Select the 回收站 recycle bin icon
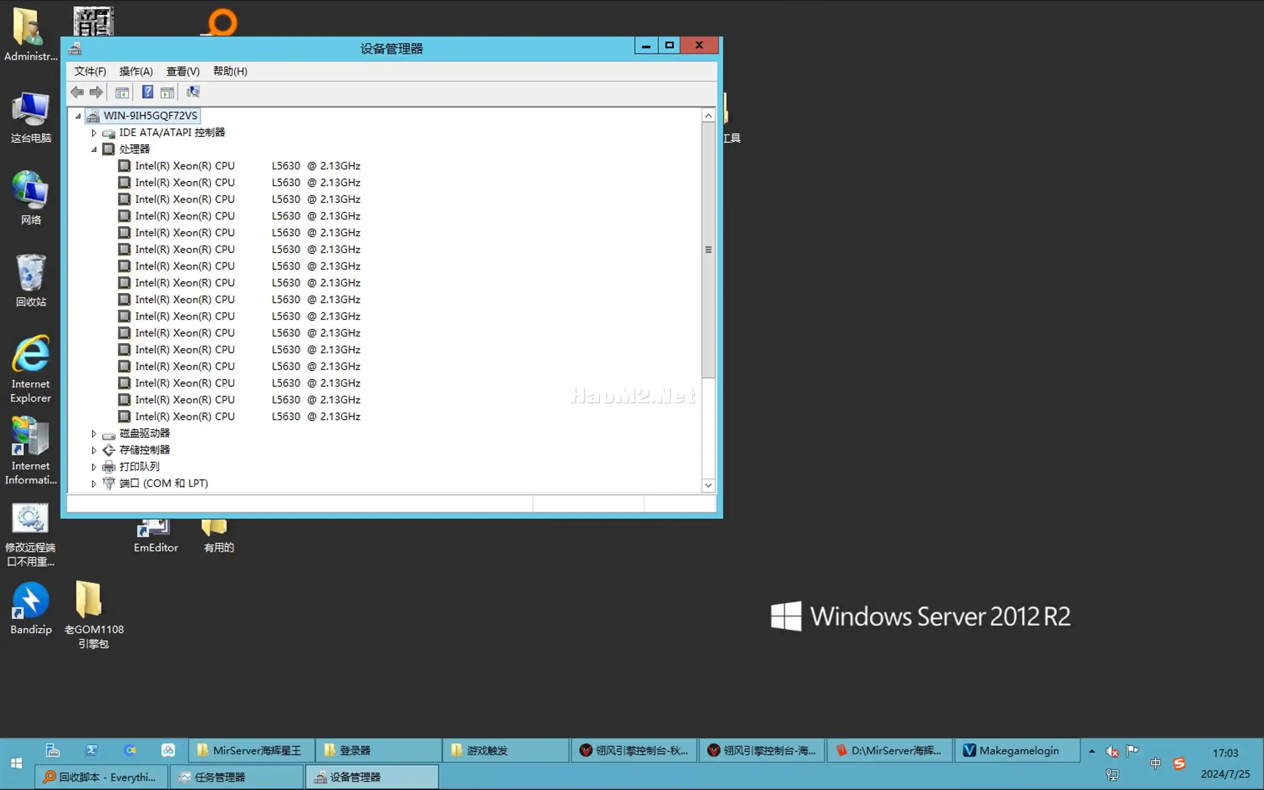 point(31,280)
